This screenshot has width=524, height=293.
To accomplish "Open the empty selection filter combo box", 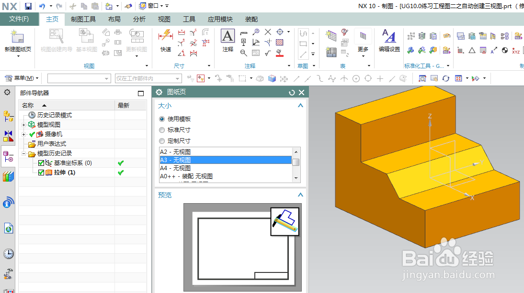I will coord(79,79).
